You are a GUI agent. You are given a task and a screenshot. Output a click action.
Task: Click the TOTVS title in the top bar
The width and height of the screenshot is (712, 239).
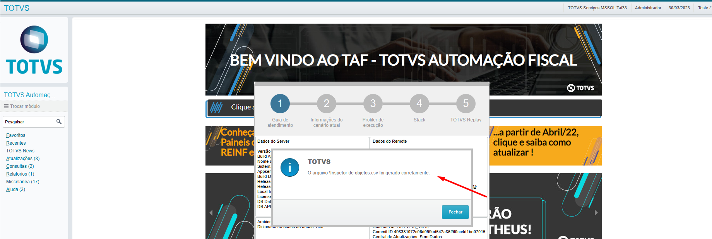(x=17, y=8)
